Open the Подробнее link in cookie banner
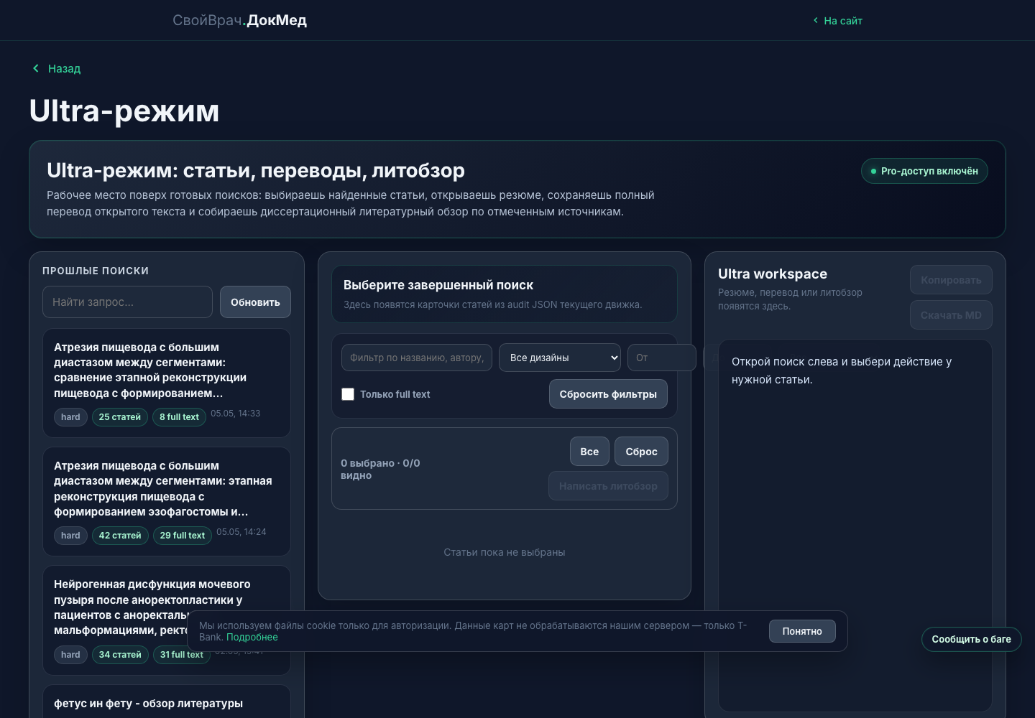The width and height of the screenshot is (1035, 718). click(x=252, y=637)
